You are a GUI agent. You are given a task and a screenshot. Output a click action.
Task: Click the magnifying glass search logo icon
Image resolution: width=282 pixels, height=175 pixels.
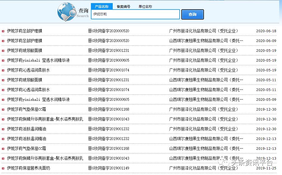[x=67, y=12]
